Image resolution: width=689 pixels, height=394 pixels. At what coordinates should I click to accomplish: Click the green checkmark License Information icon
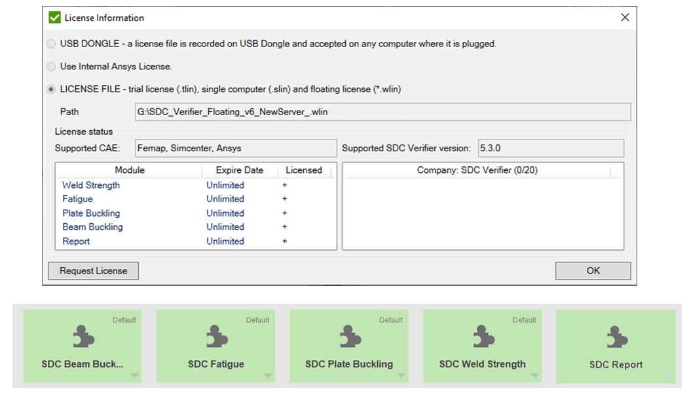54,18
